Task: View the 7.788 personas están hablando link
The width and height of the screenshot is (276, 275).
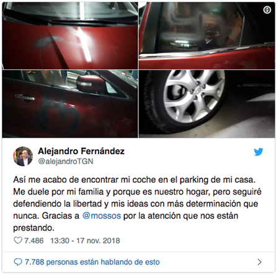Action: [x=92, y=262]
